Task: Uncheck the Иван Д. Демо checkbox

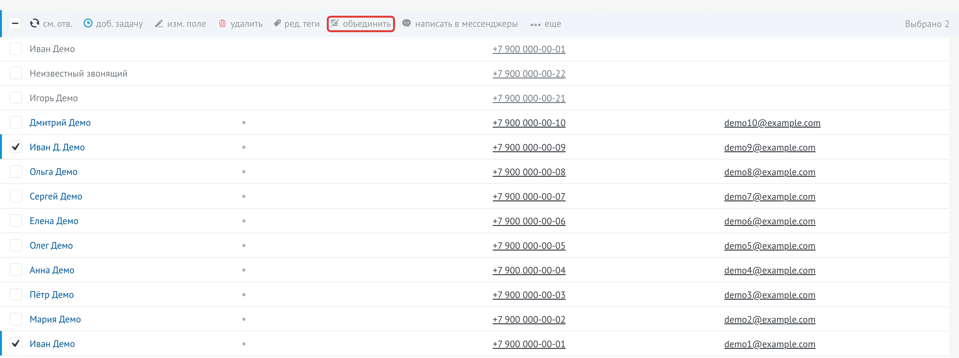Action: (16, 147)
